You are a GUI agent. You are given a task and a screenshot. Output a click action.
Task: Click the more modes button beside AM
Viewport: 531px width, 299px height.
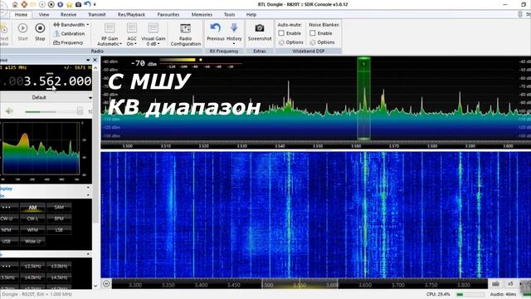click(x=7, y=208)
